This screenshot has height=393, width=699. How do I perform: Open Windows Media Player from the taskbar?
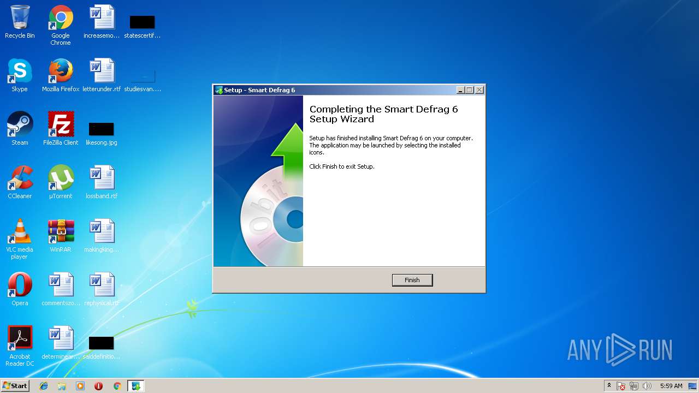coord(80,386)
